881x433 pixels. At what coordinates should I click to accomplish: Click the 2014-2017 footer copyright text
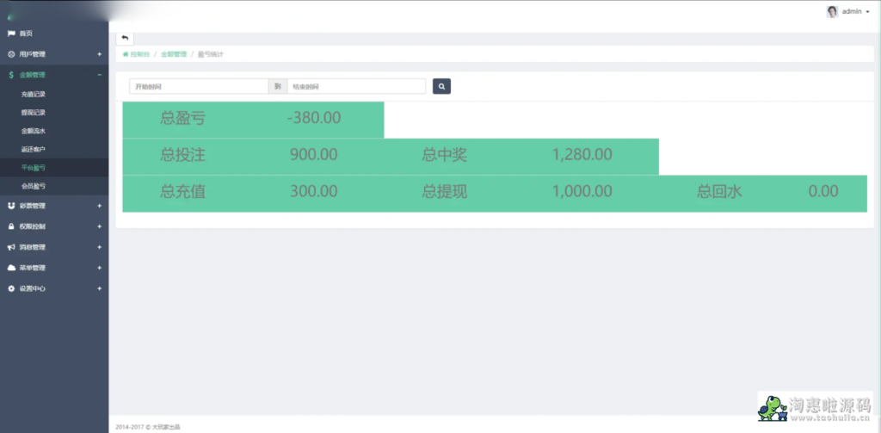tap(148, 427)
